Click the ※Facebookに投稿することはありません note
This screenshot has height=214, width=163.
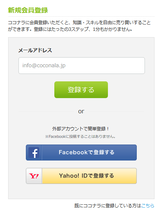[81, 136]
